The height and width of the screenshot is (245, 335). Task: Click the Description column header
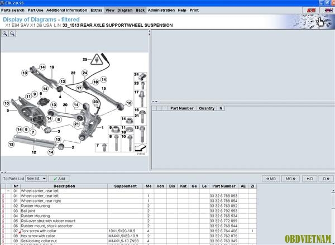point(64,186)
